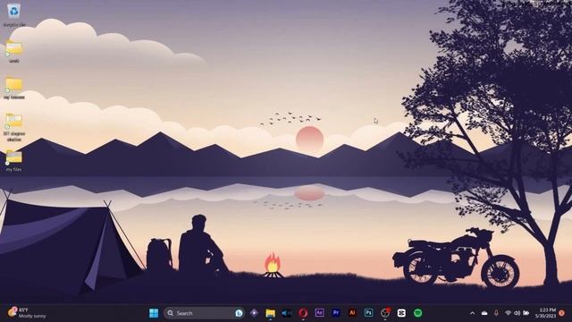572x322 pixels.
Task: Select the Recycle Bin desktop icon
Action: tap(14, 14)
